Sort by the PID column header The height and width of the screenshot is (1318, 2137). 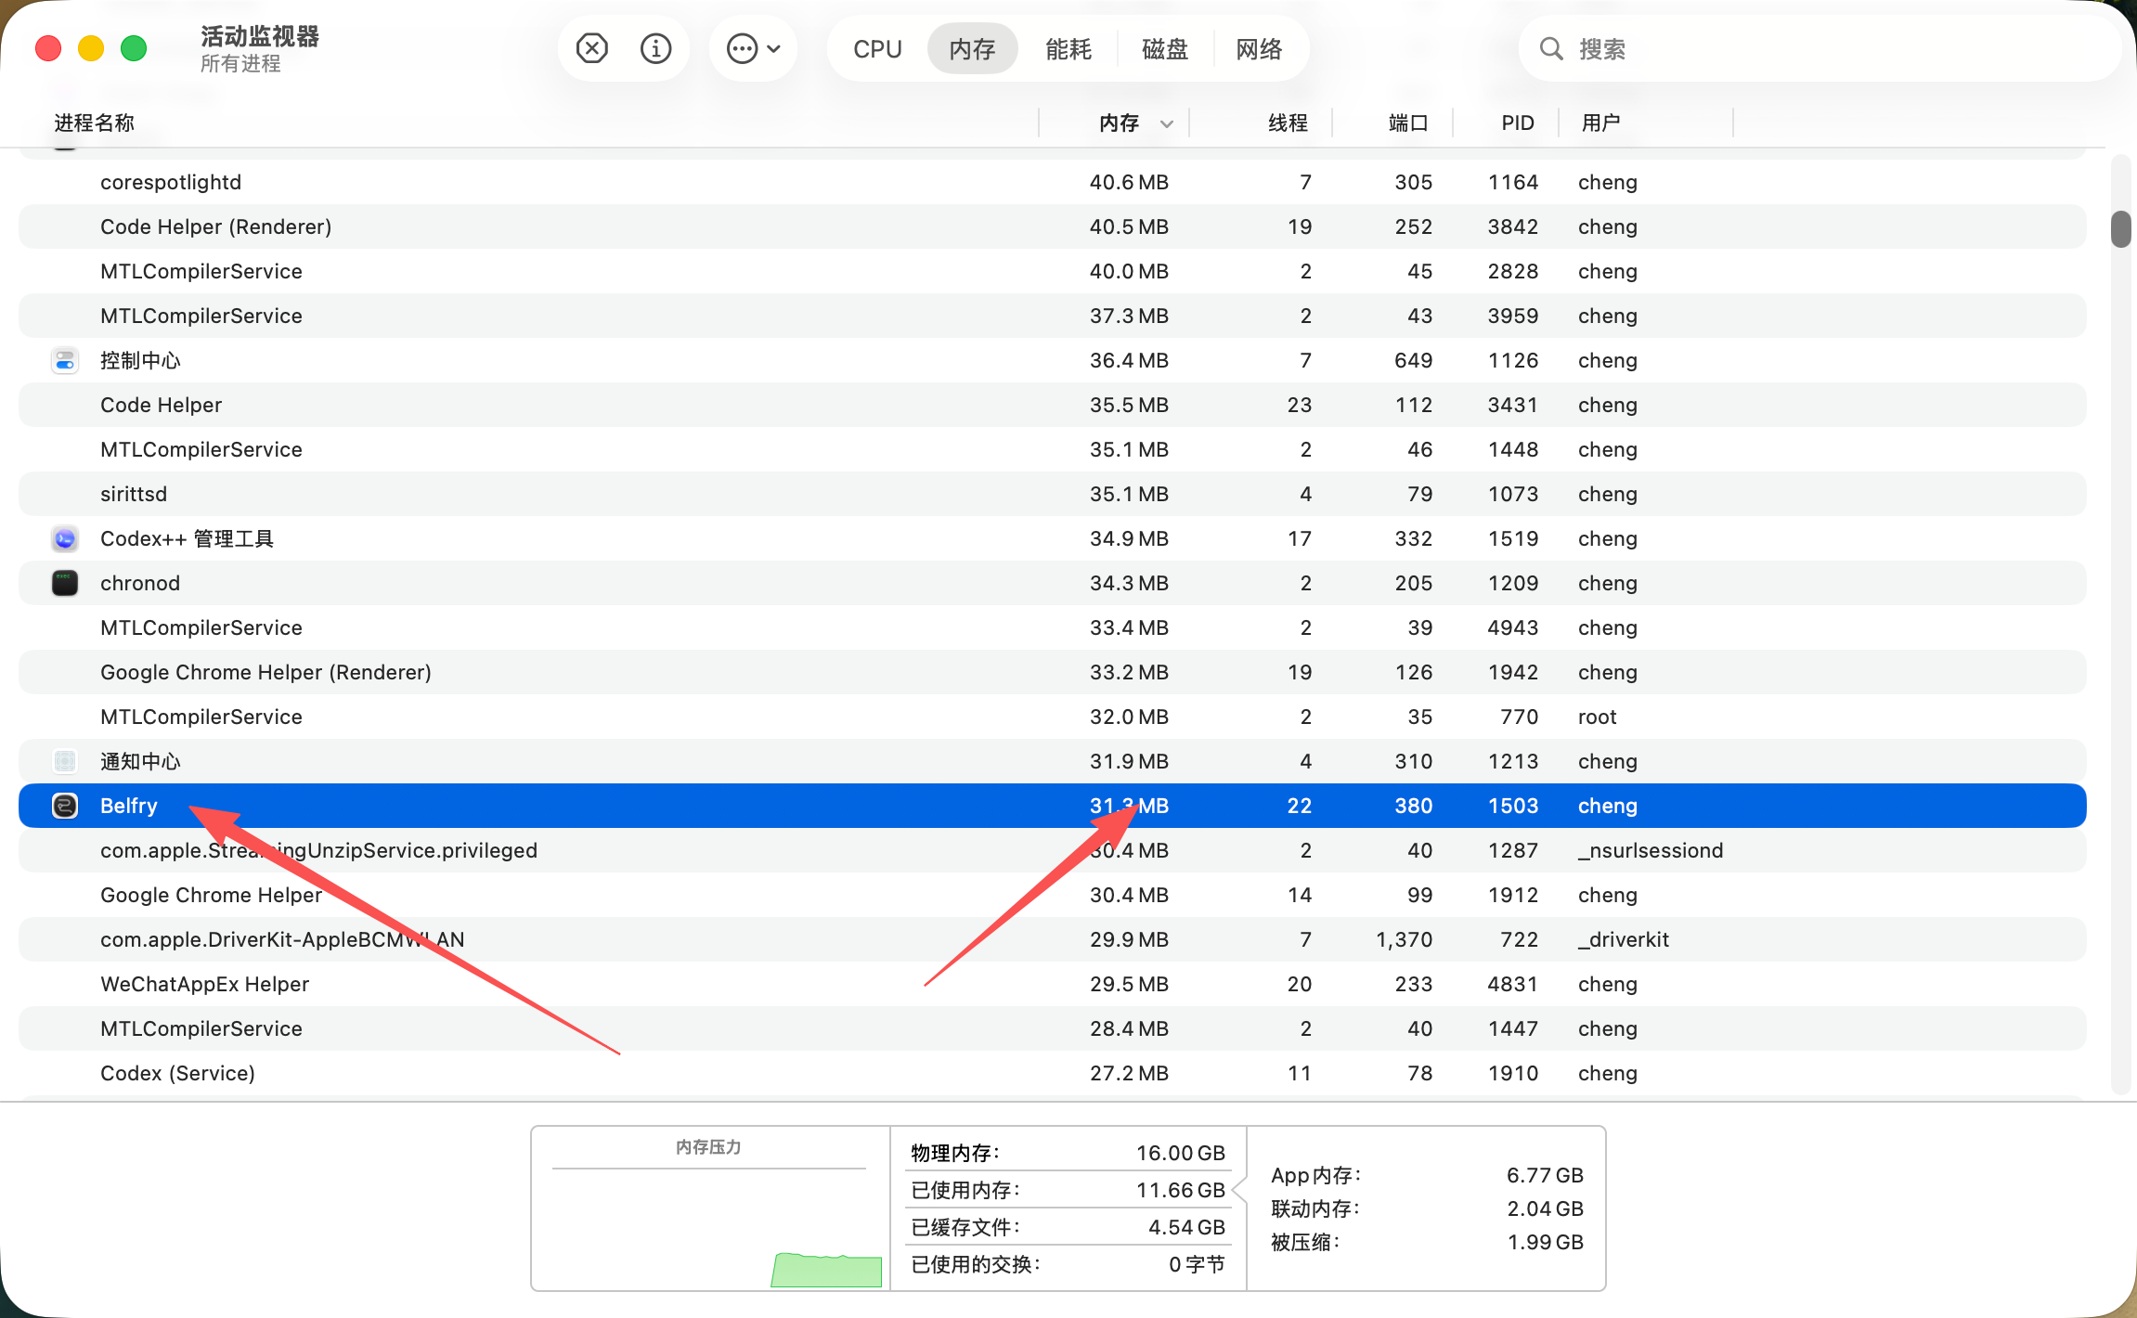point(1518,123)
